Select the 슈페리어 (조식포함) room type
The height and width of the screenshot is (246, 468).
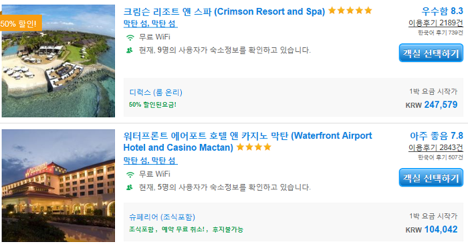[162, 217]
